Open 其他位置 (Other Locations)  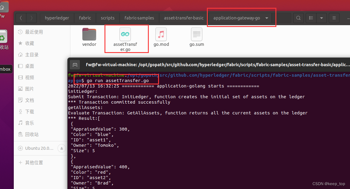click(41, 163)
